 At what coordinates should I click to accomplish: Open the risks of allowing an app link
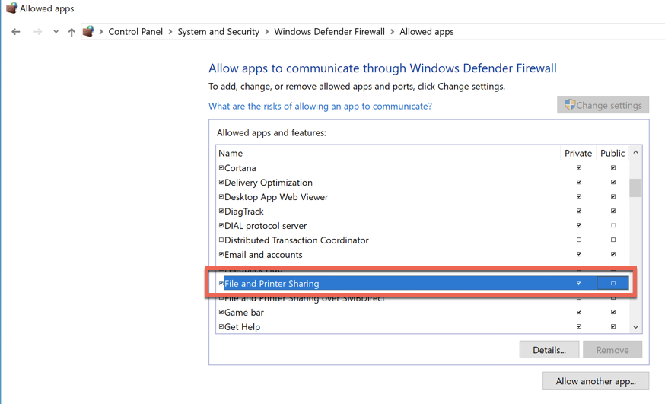(320, 106)
